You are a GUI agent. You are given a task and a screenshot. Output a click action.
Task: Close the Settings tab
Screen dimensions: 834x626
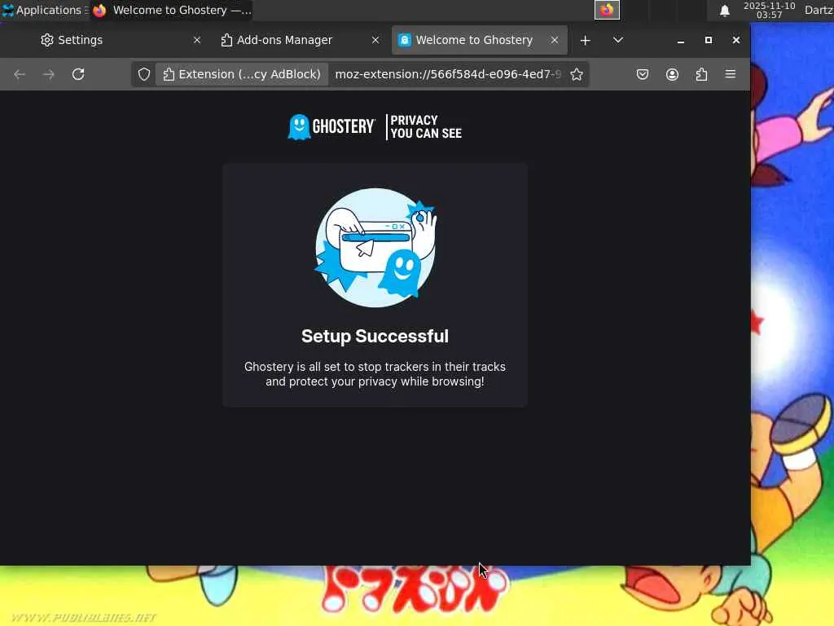197,41
